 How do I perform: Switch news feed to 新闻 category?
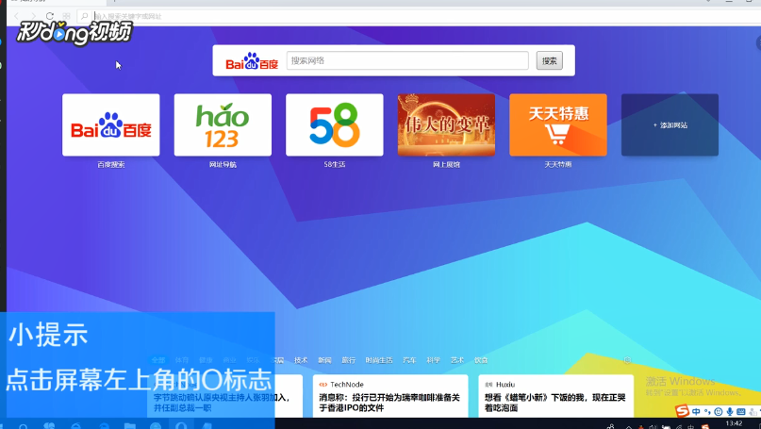(324, 360)
